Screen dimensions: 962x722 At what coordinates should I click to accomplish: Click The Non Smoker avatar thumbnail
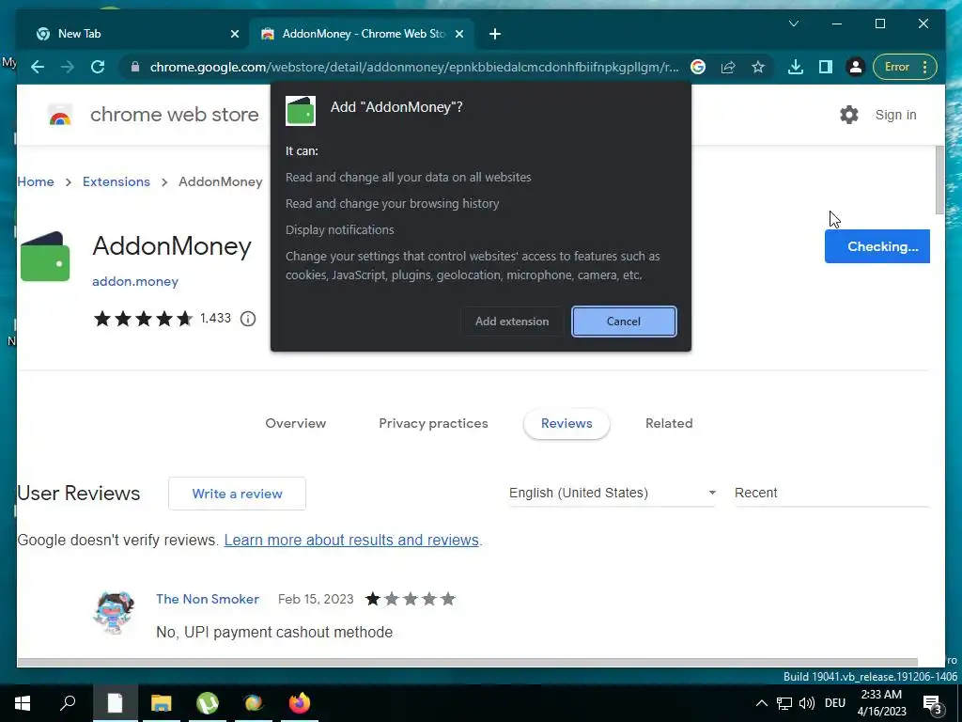pyautogui.click(x=114, y=613)
